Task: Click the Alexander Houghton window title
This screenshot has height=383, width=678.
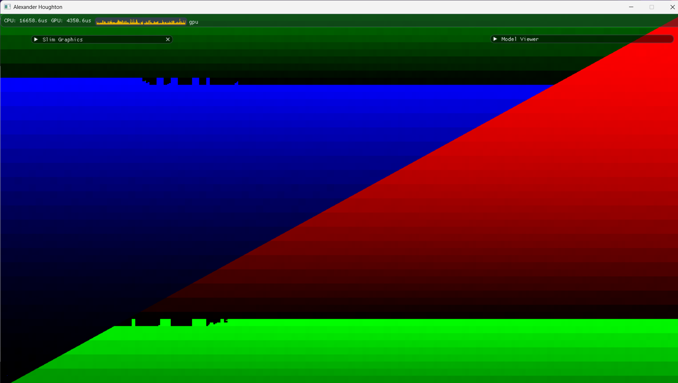Action: (x=38, y=7)
